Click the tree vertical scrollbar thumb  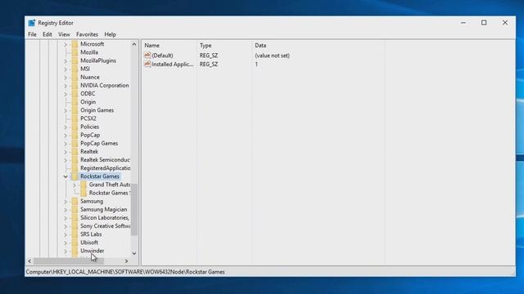click(x=134, y=210)
